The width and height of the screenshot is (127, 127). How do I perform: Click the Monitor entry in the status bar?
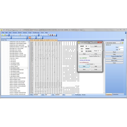tap(84, 95)
